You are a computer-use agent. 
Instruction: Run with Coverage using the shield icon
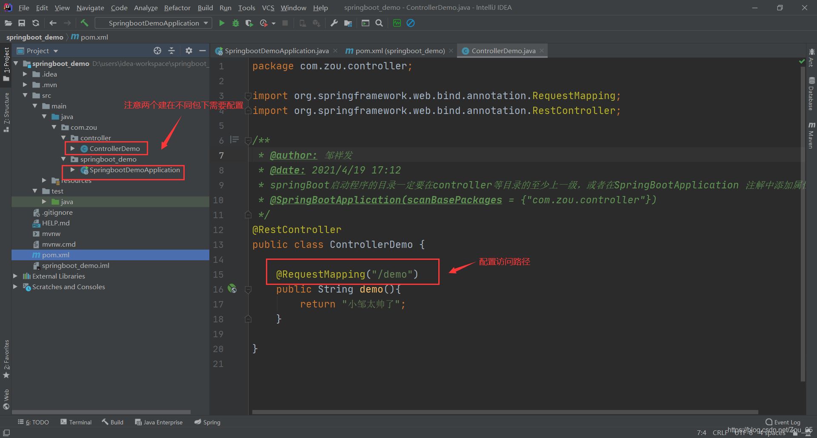coord(249,23)
